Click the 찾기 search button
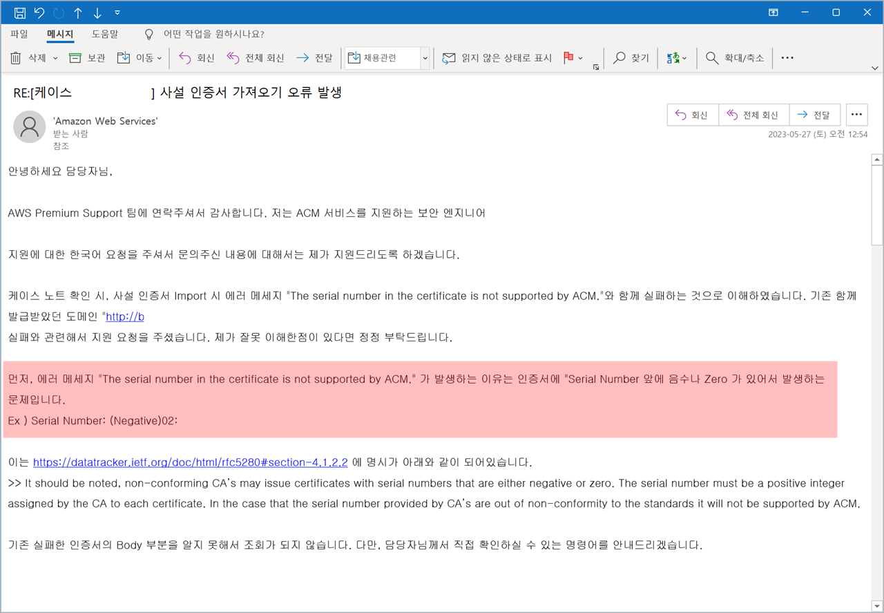 coord(631,58)
